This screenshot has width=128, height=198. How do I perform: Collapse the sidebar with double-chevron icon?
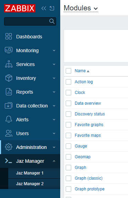[44, 8]
